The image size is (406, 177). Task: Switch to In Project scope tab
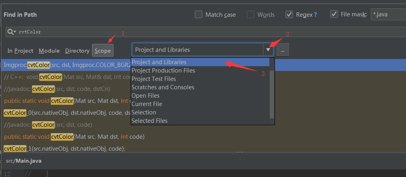click(20, 51)
